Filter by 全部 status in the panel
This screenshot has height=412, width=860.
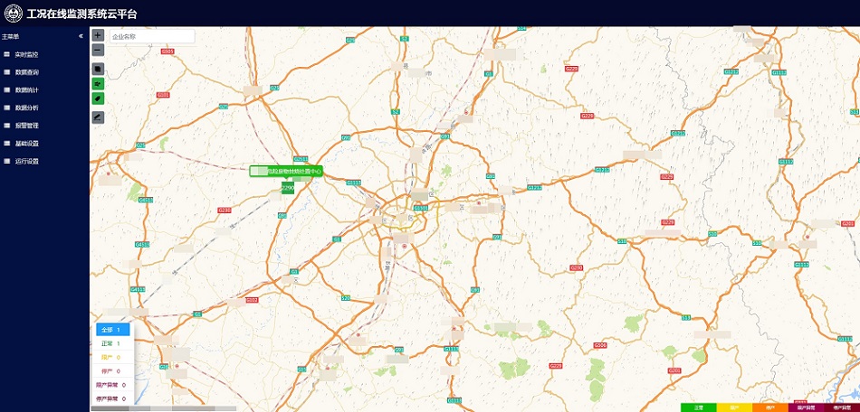pos(113,330)
